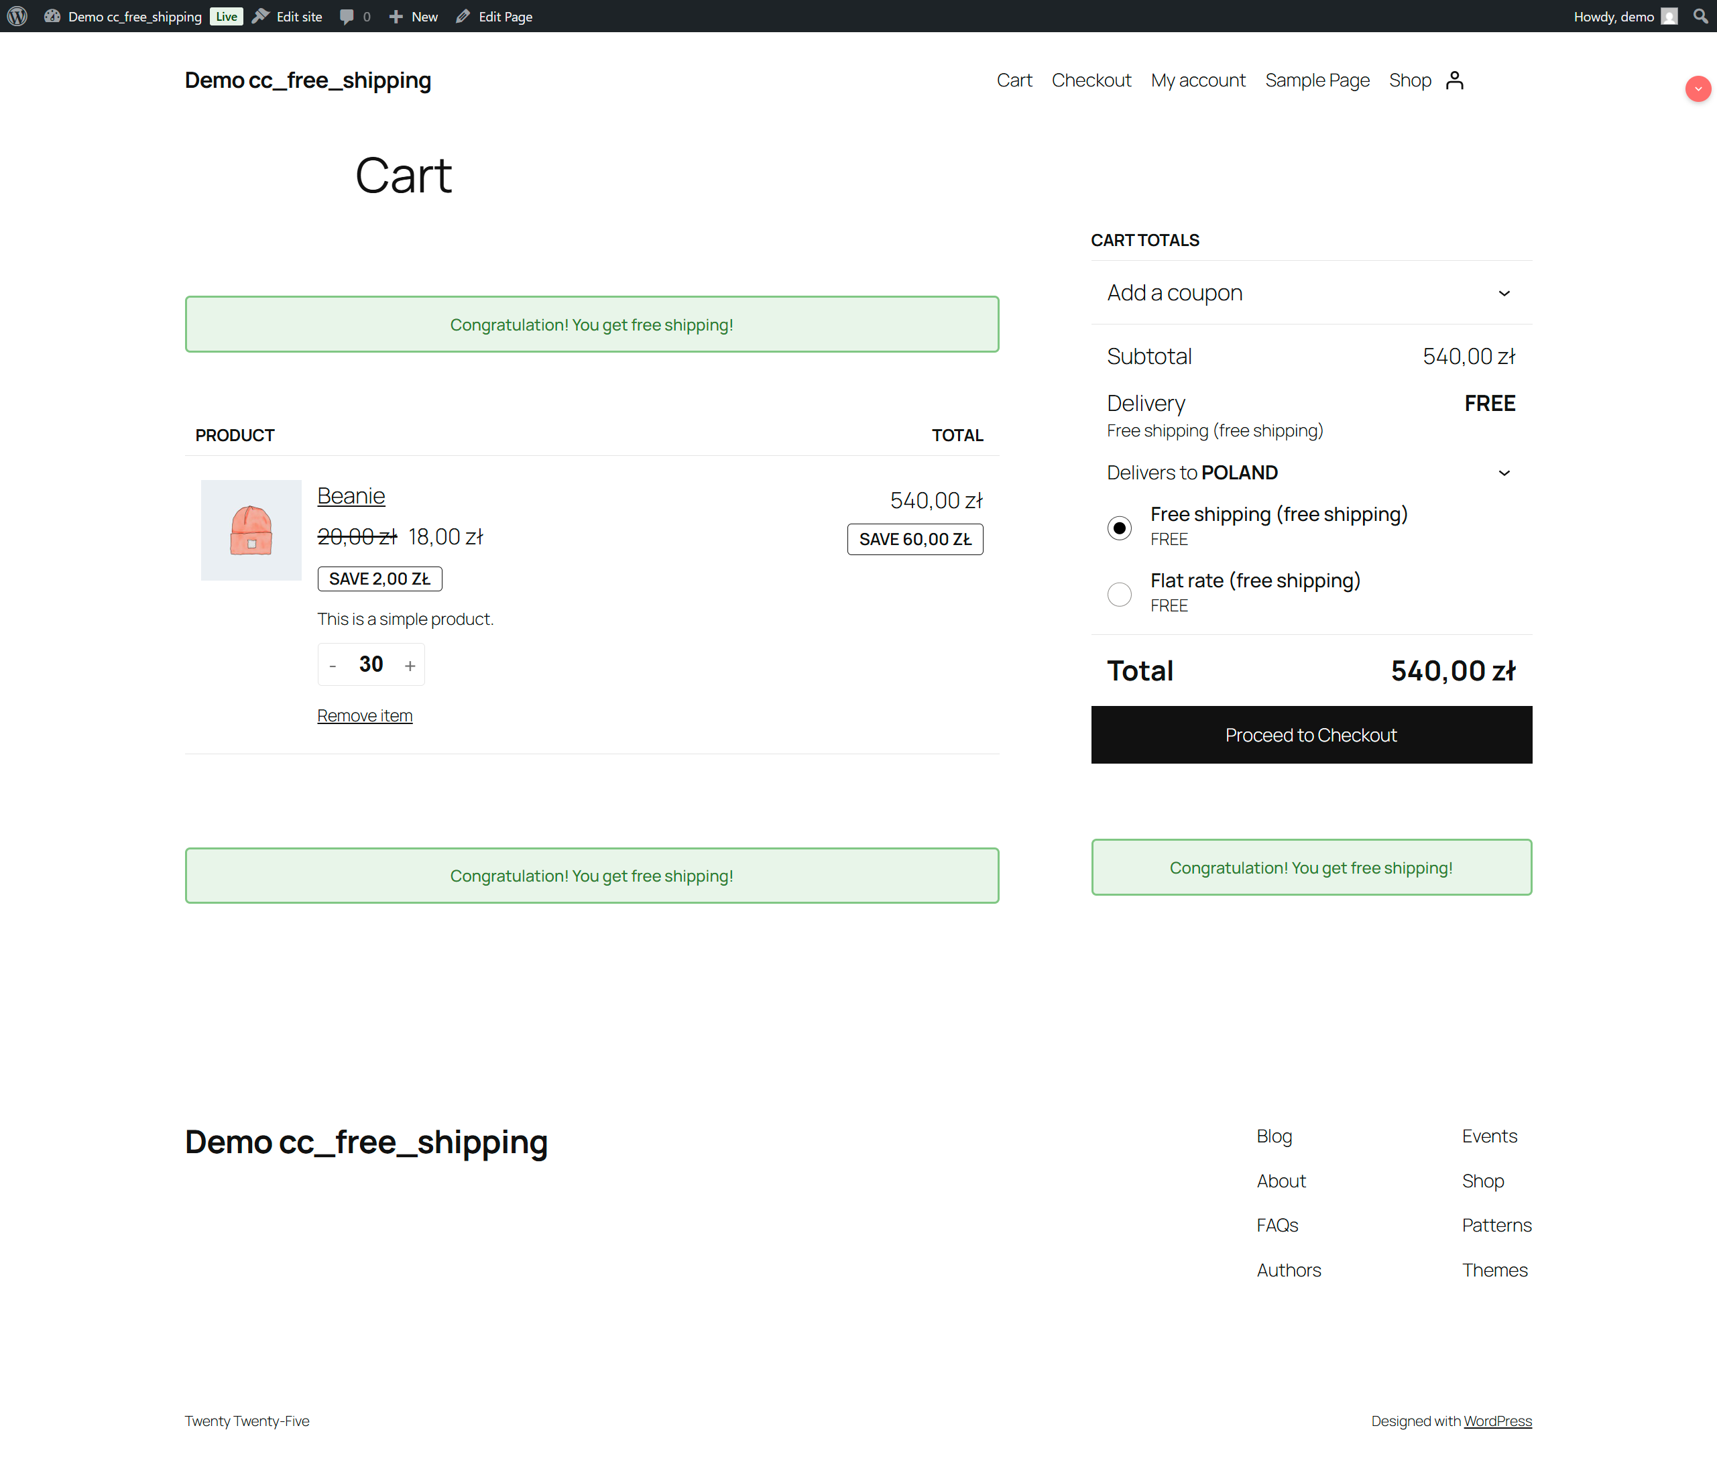Open the account person icon in header
Viewport: 1717px width, 1481px height.
point(1454,80)
